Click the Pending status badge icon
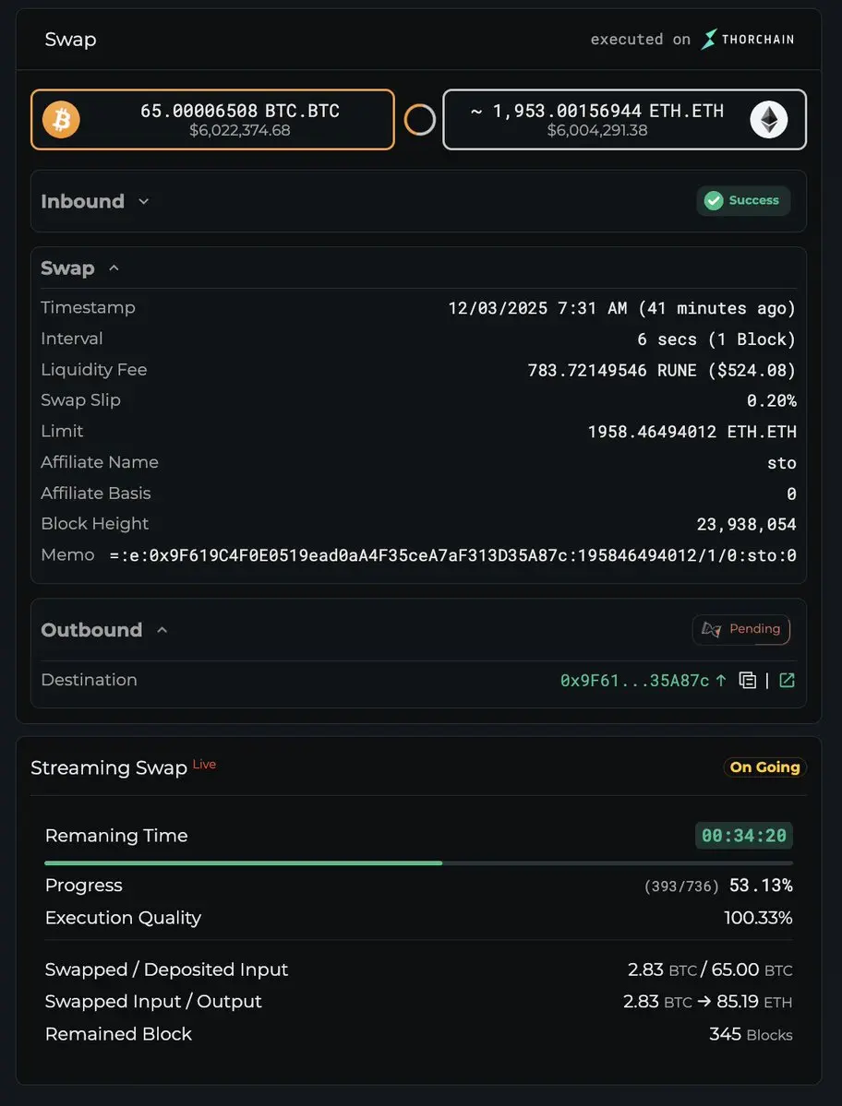Image resolution: width=842 pixels, height=1106 pixels. [711, 629]
